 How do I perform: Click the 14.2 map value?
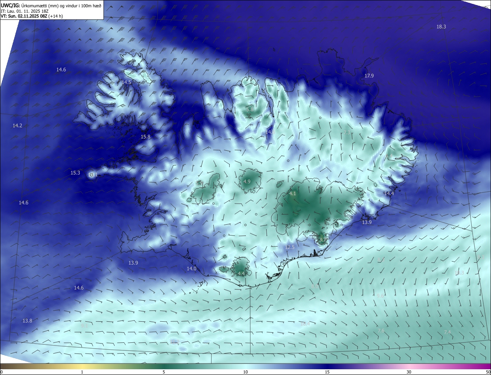(17, 125)
